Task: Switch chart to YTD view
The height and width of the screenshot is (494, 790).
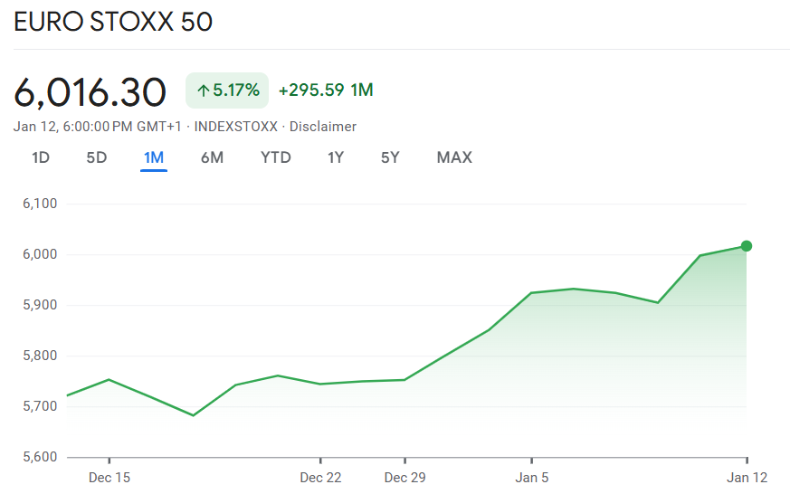Action: click(276, 157)
